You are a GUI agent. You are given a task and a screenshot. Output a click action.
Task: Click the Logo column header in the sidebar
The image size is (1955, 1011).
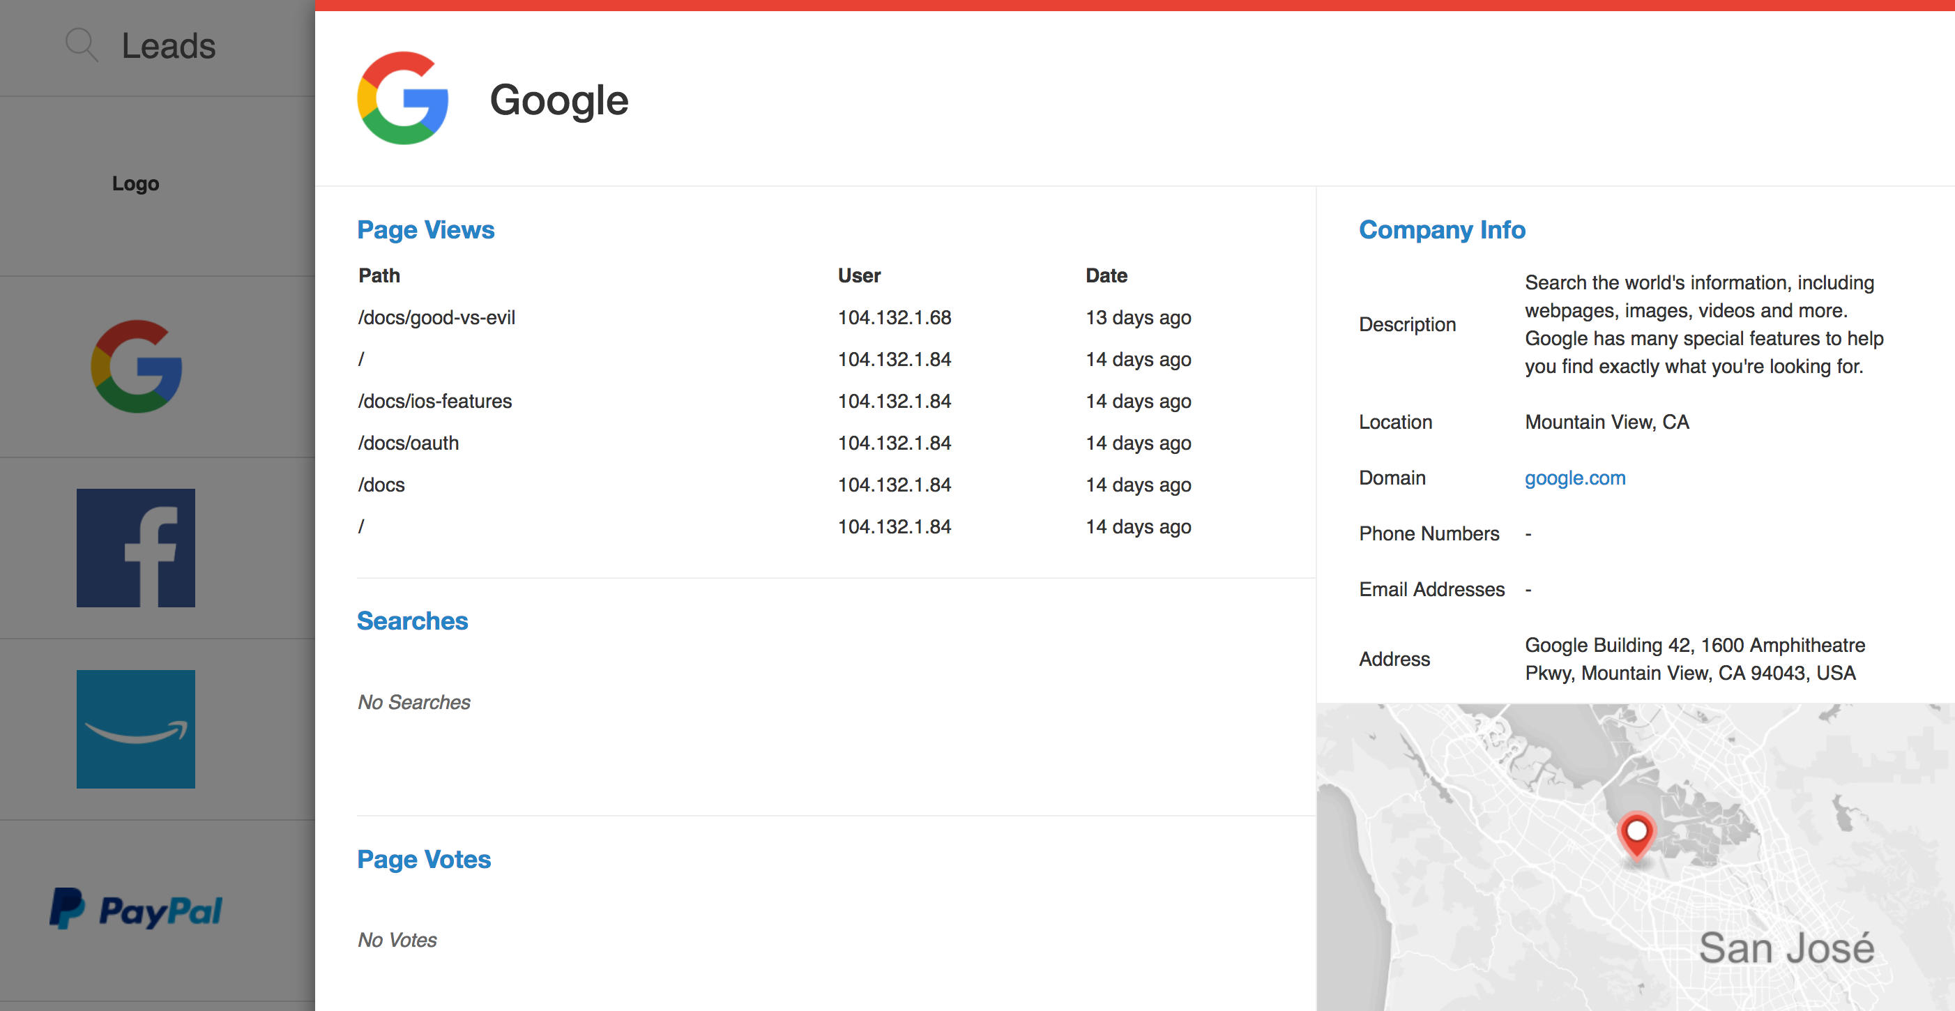(136, 183)
